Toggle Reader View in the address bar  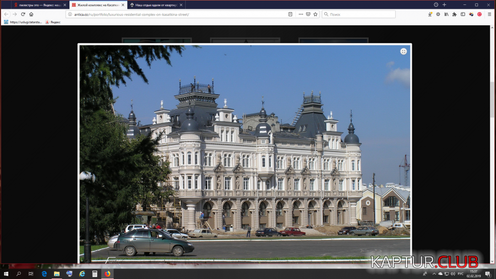[x=290, y=14]
